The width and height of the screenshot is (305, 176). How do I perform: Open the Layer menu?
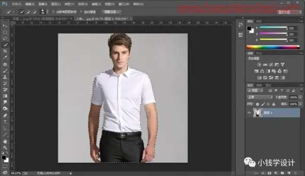point(56,4)
